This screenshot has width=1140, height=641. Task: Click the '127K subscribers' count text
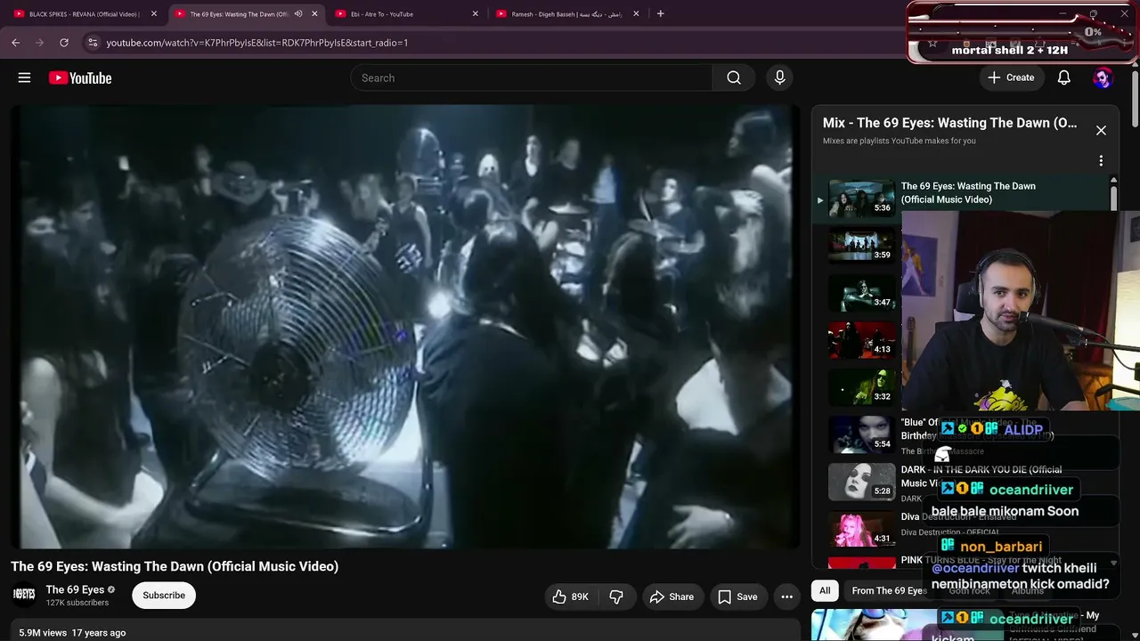pyautogui.click(x=77, y=603)
